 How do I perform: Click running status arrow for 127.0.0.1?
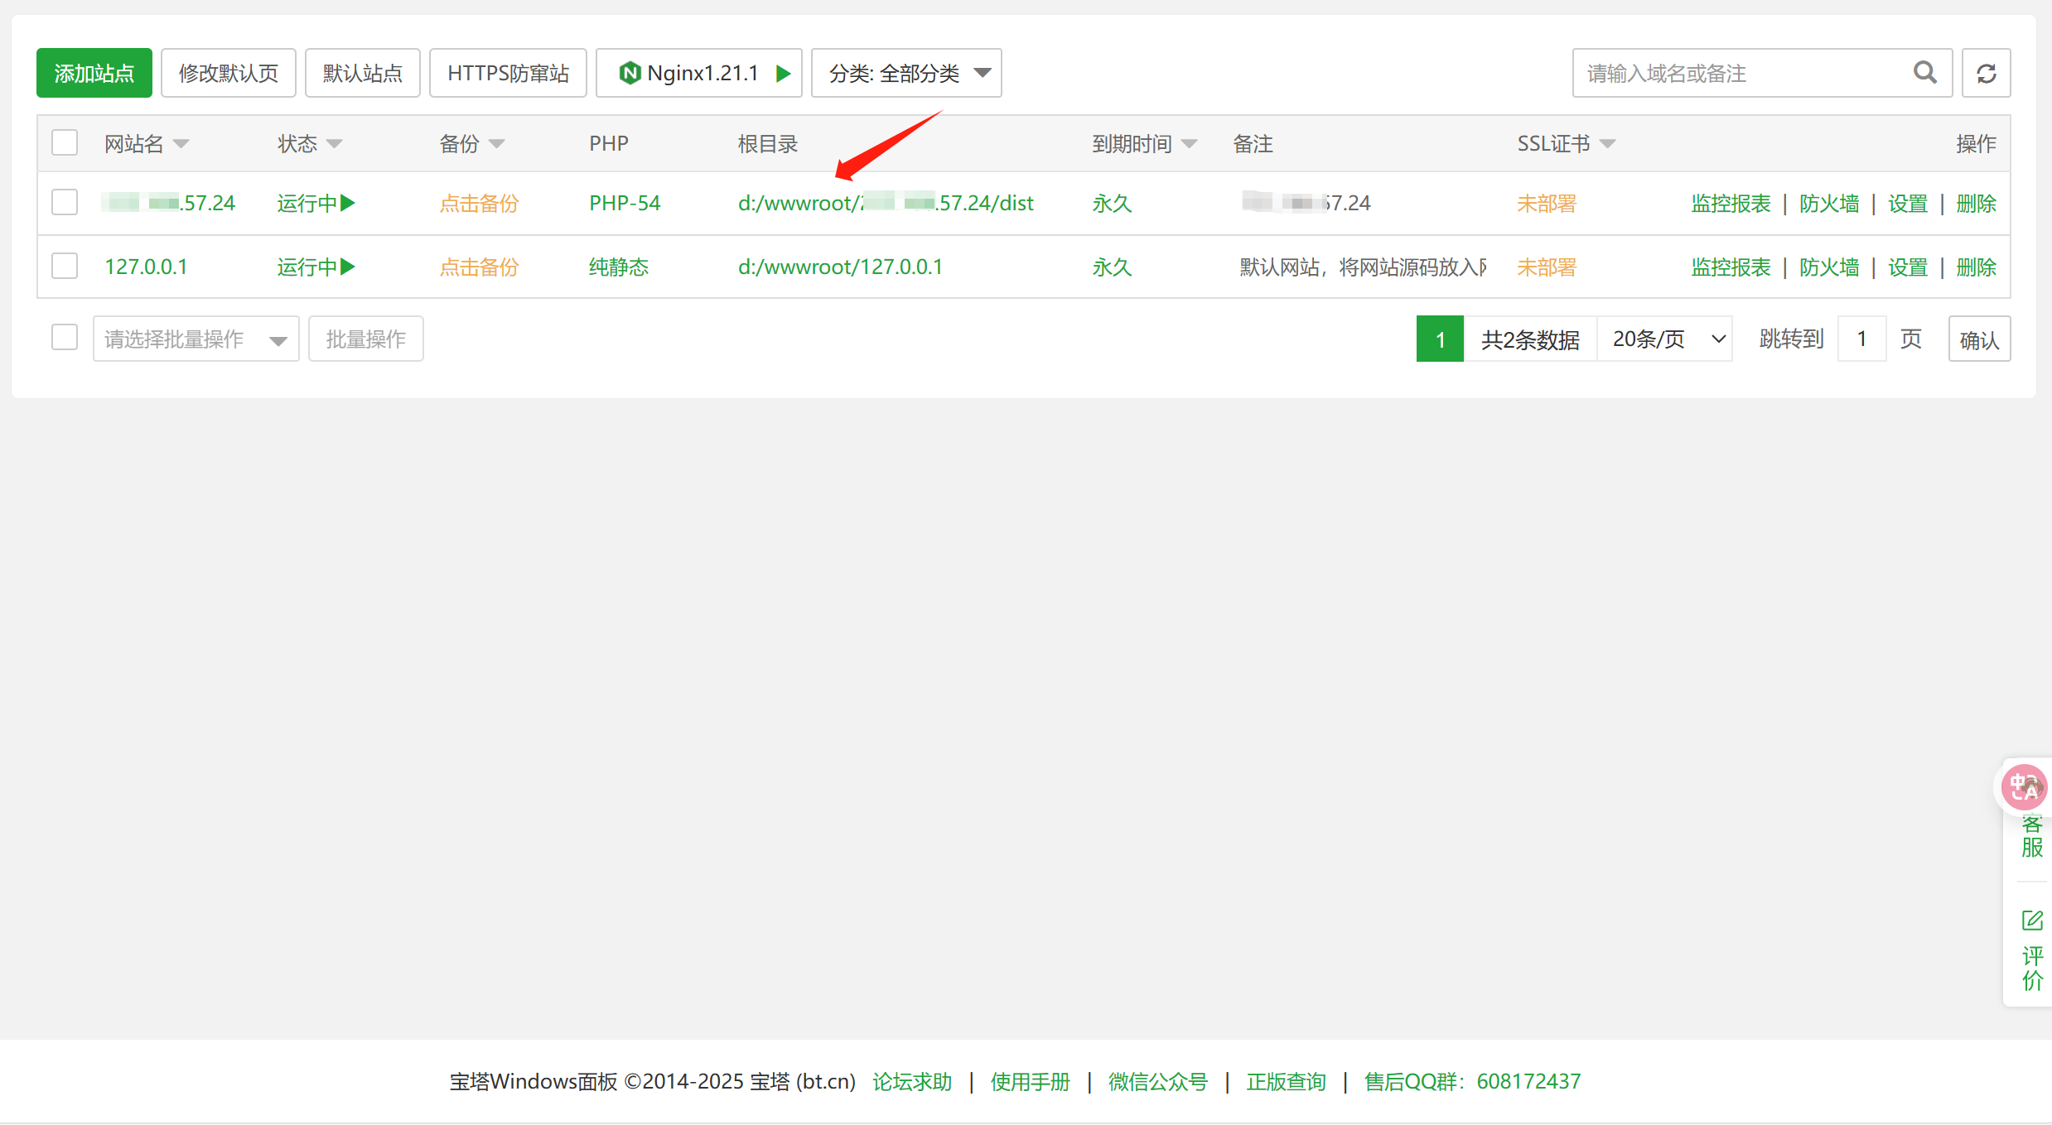[x=348, y=267]
